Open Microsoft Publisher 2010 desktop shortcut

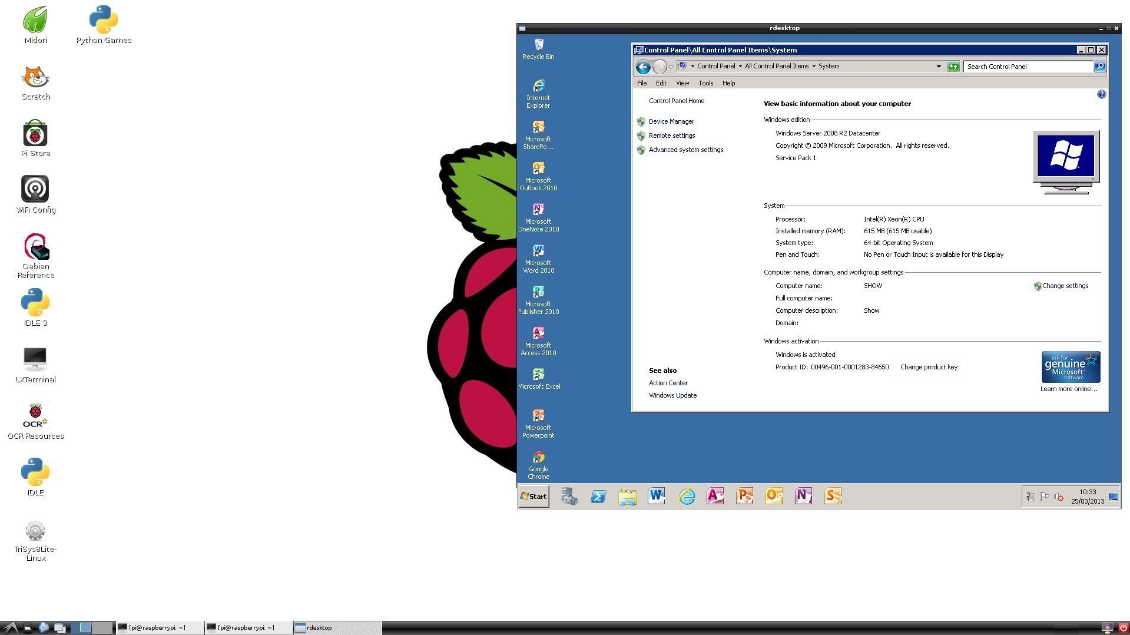538,300
